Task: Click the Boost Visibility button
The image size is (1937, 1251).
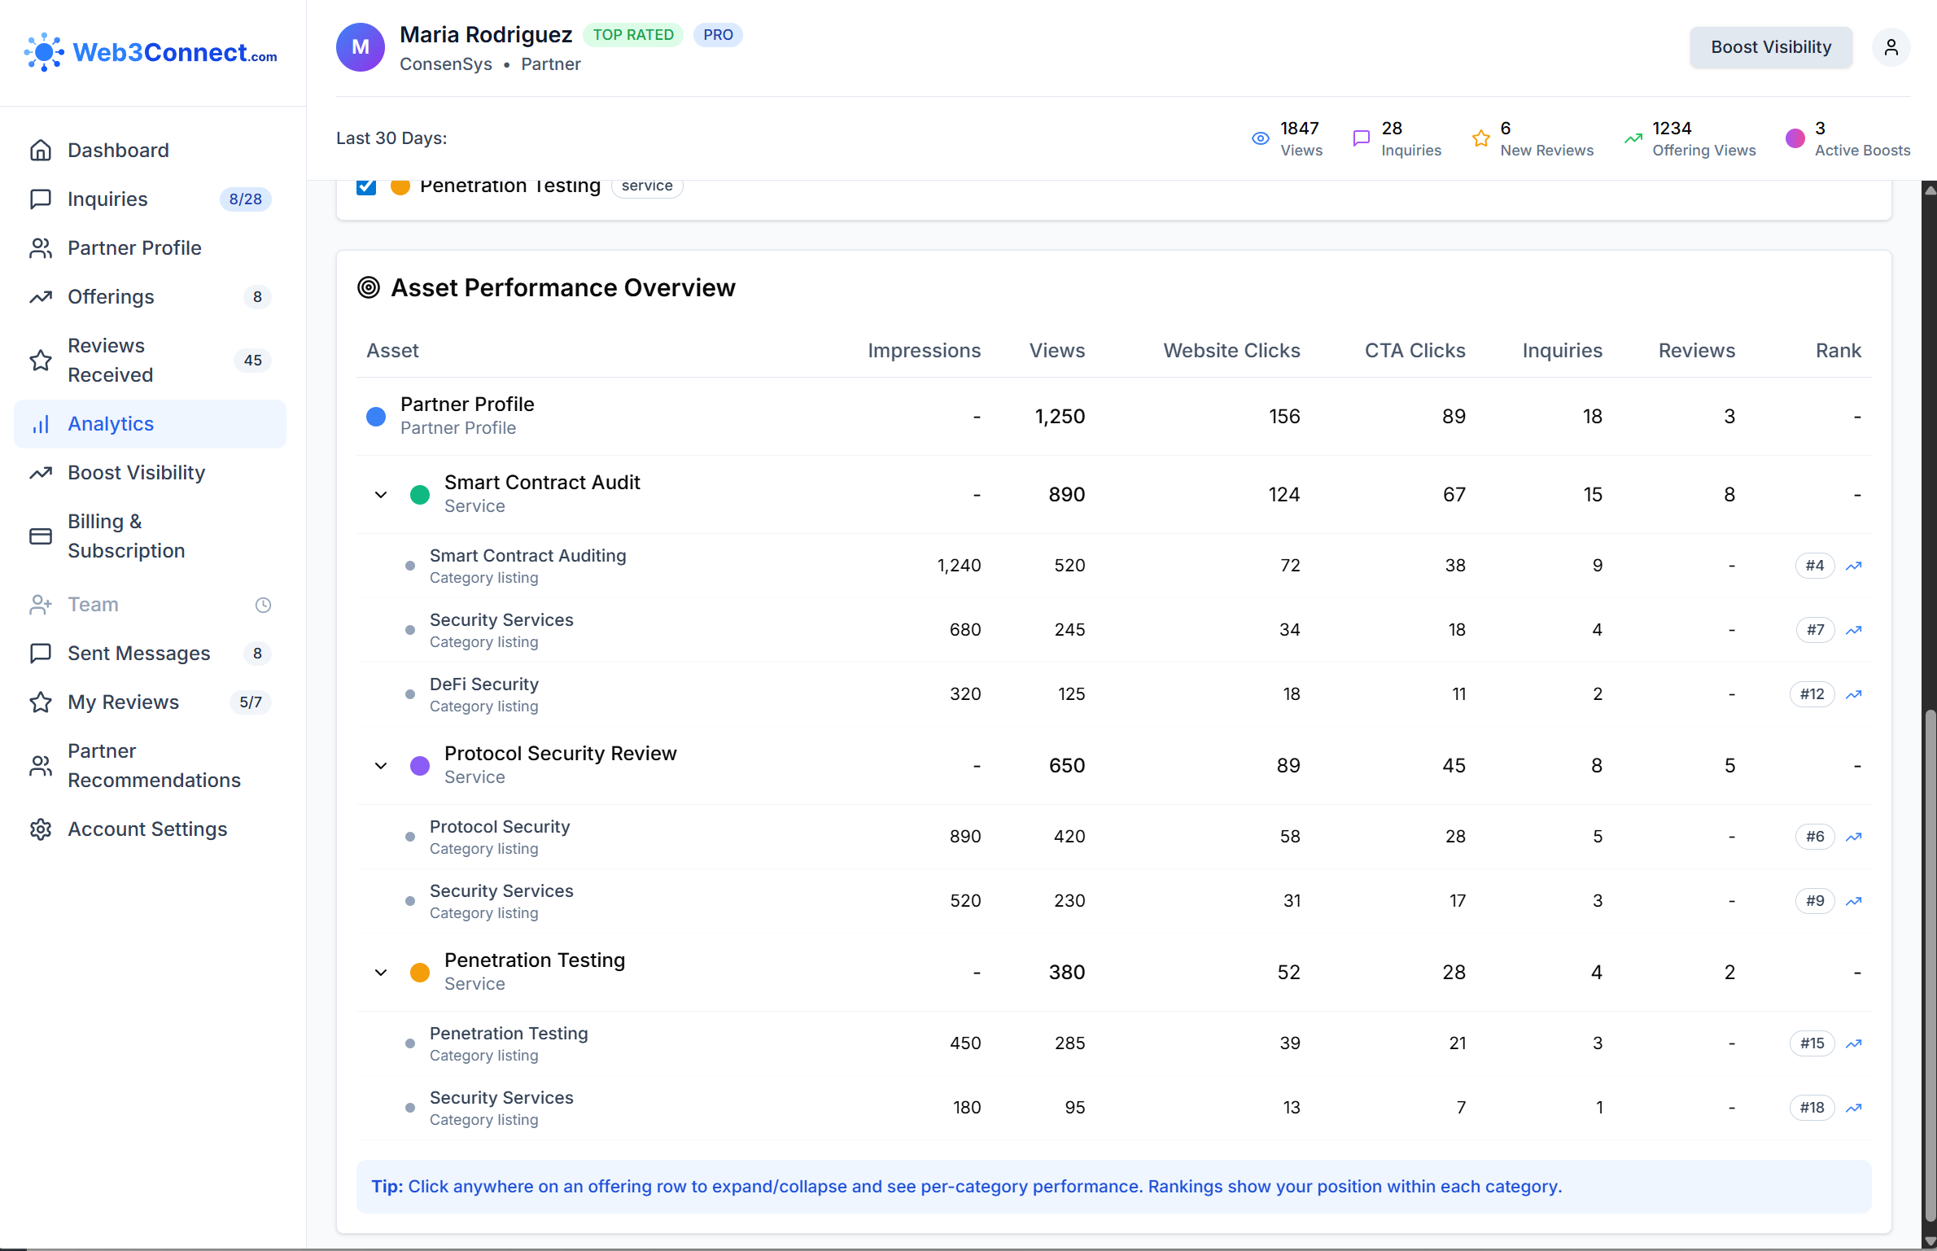Action: tap(1770, 47)
